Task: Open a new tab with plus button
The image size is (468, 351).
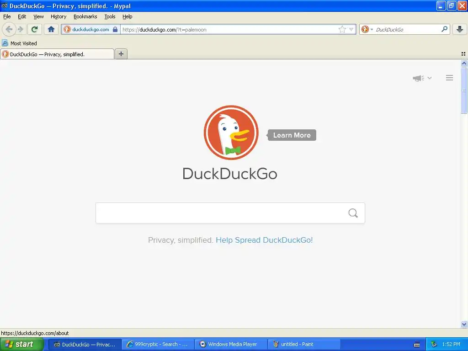Action: pos(121,54)
